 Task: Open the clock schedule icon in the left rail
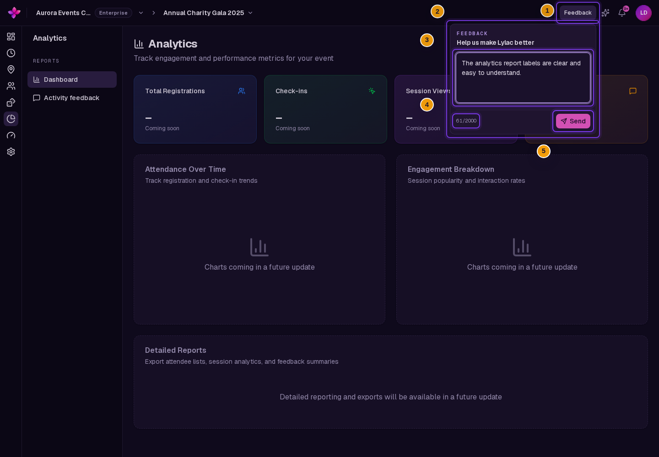(x=11, y=53)
